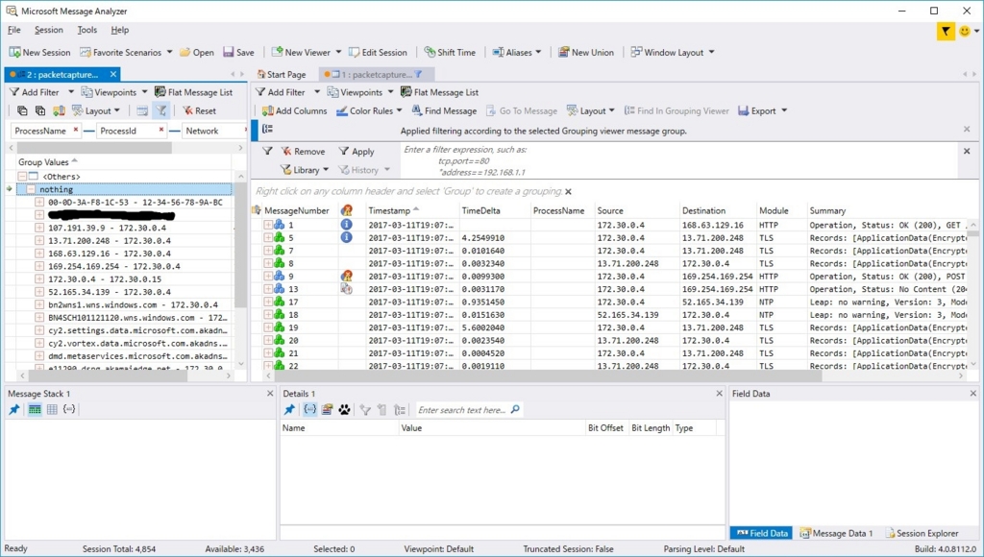Screen dimensions: 984x557
Task: Open the Tools menu
Action: tap(86, 30)
